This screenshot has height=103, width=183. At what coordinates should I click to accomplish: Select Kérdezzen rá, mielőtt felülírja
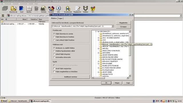[54, 48]
